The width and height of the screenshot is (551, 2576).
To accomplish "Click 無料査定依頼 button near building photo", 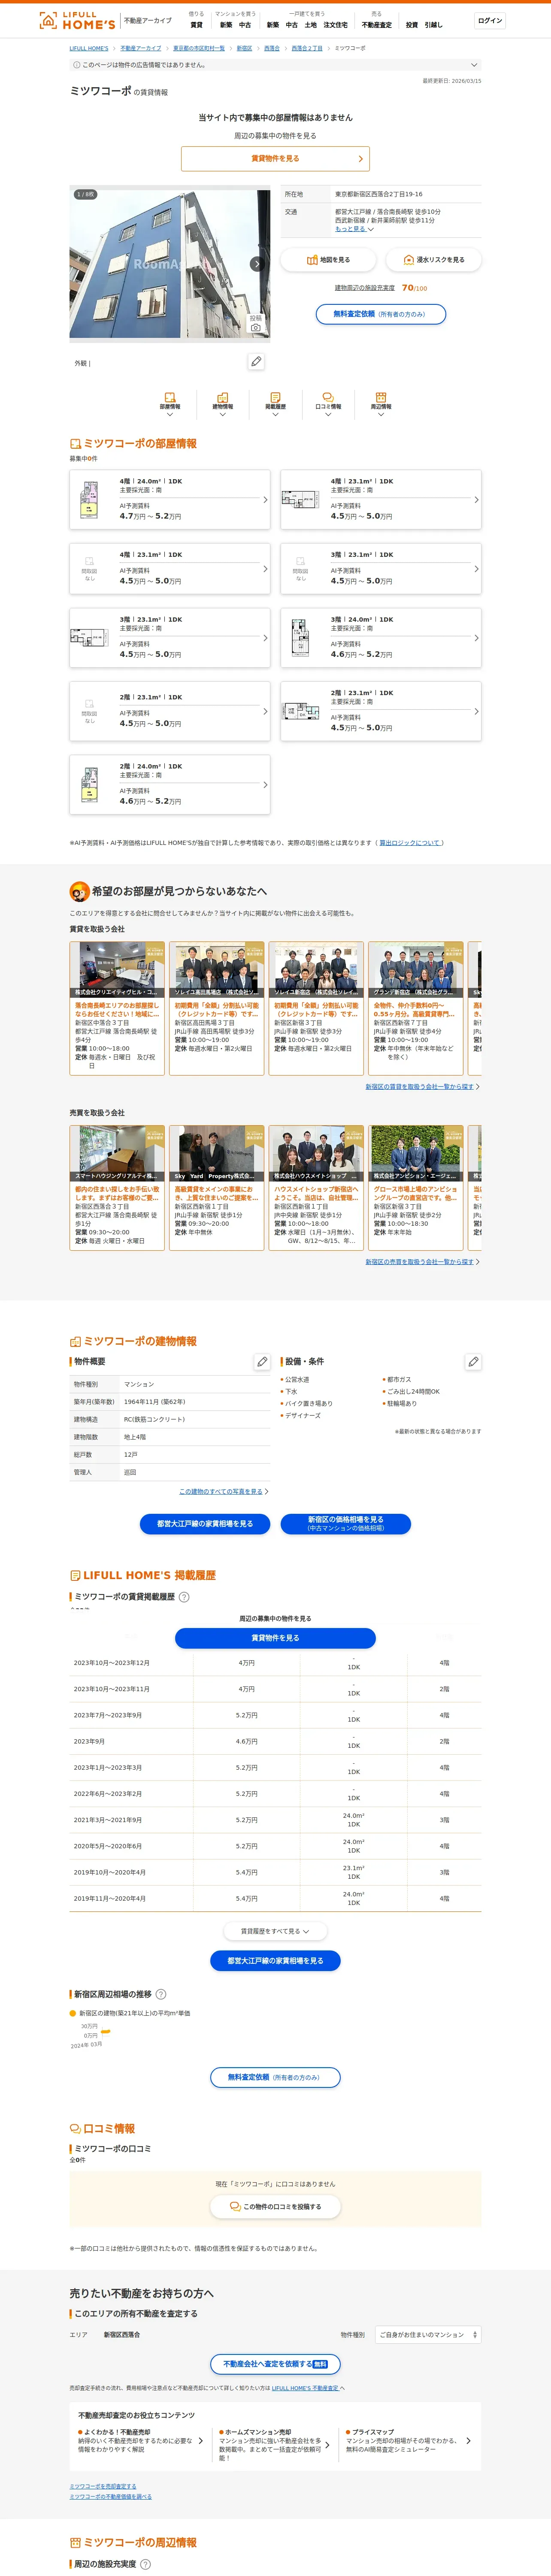I will coord(381,314).
